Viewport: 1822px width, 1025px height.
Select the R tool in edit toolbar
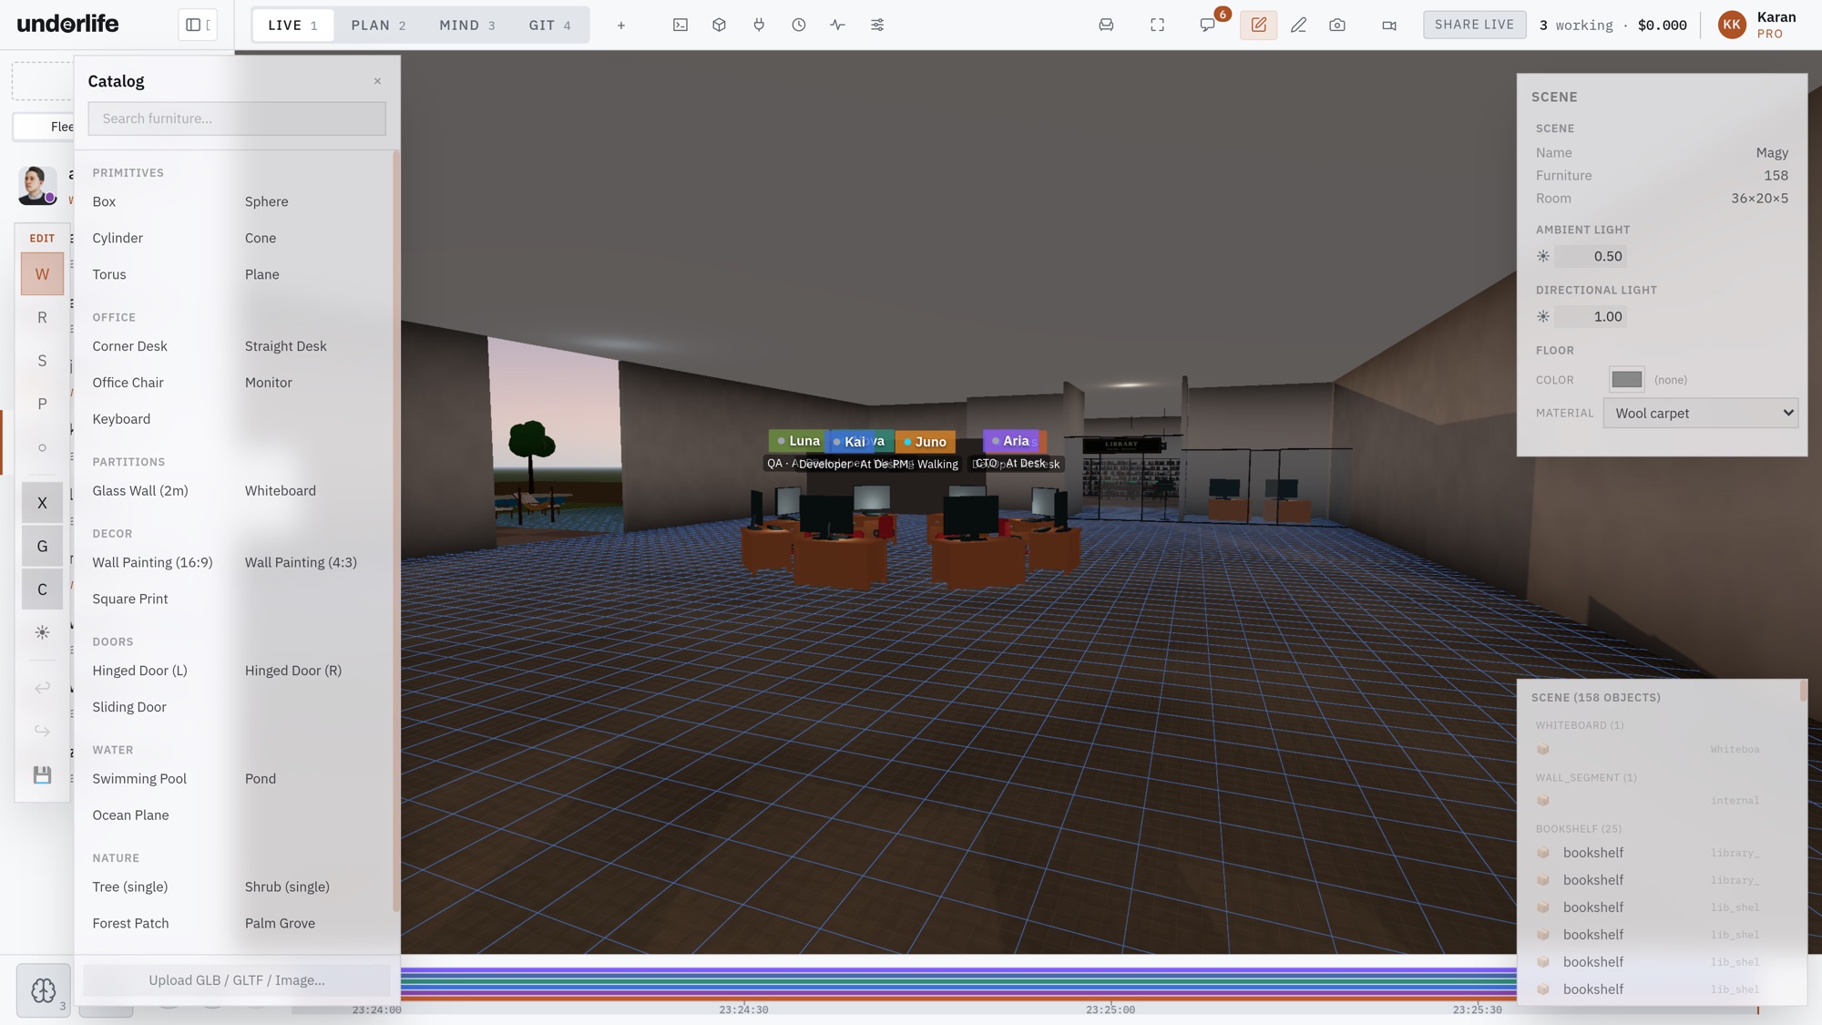pyautogui.click(x=42, y=317)
